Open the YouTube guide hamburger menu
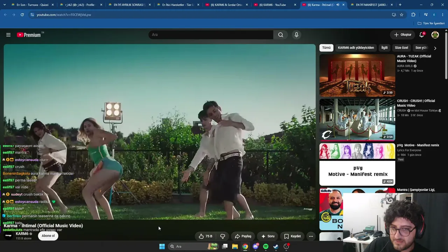The height and width of the screenshot is (252, 448). tap(8, 35)
